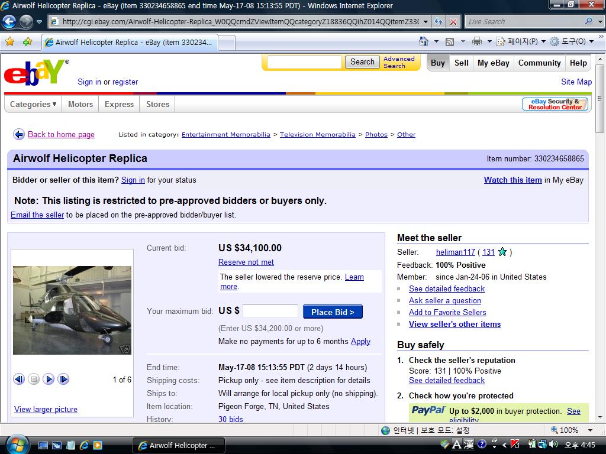Click Watch this item link

(512, 180)
